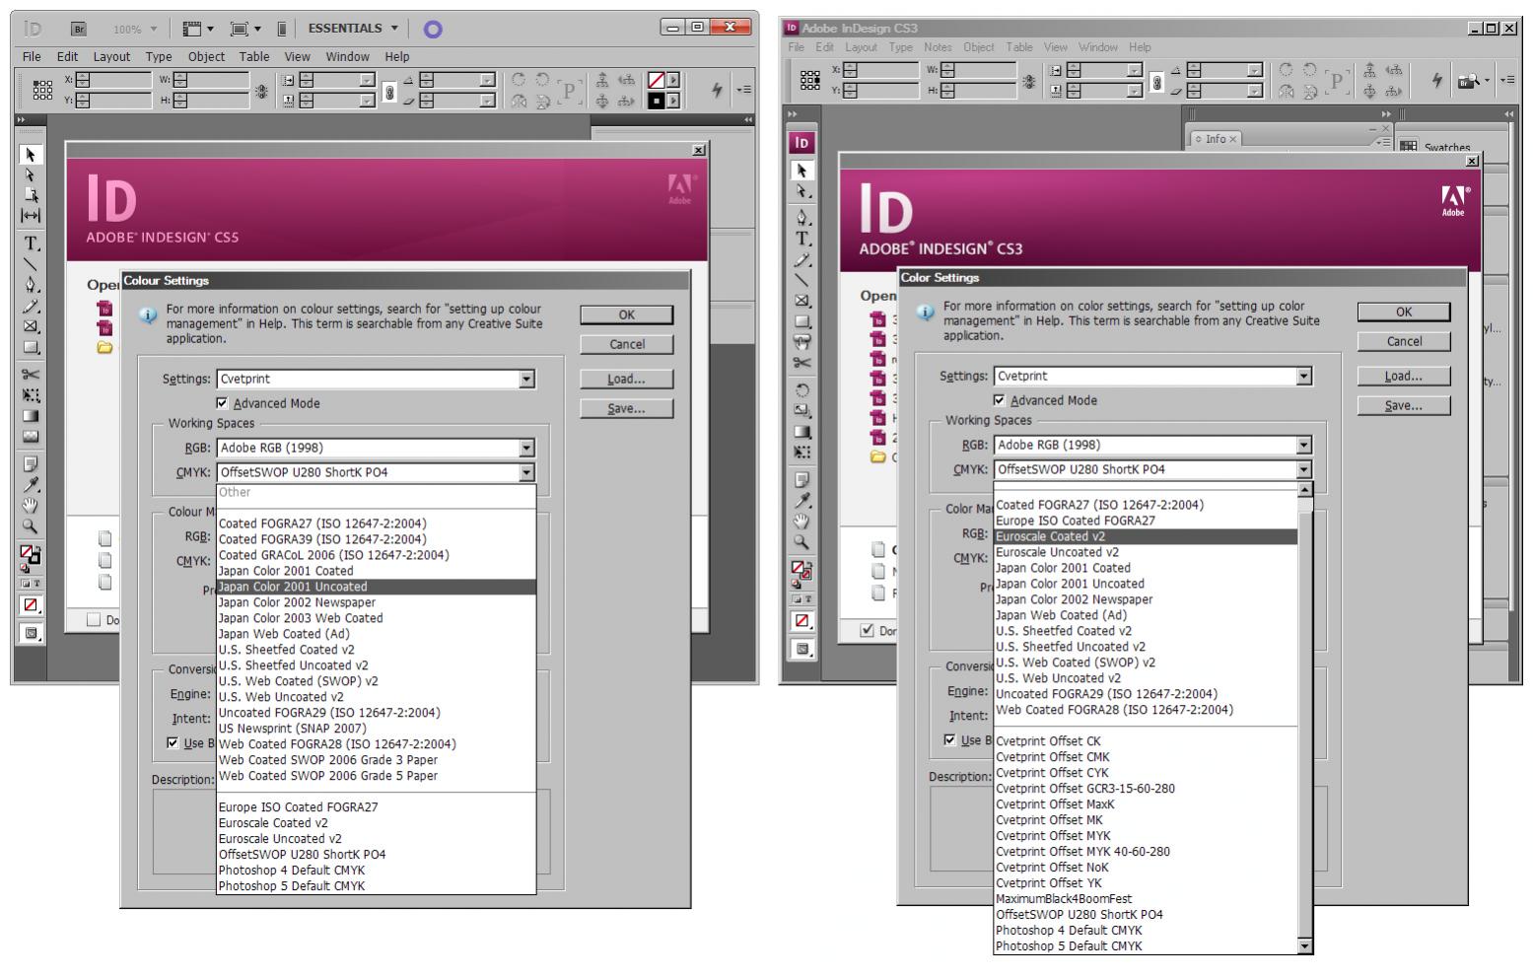1533x977 pixels.
Task: Toggle the 'Use B' checkbox in CS5 dialog
Action: [x=173, y=742]
